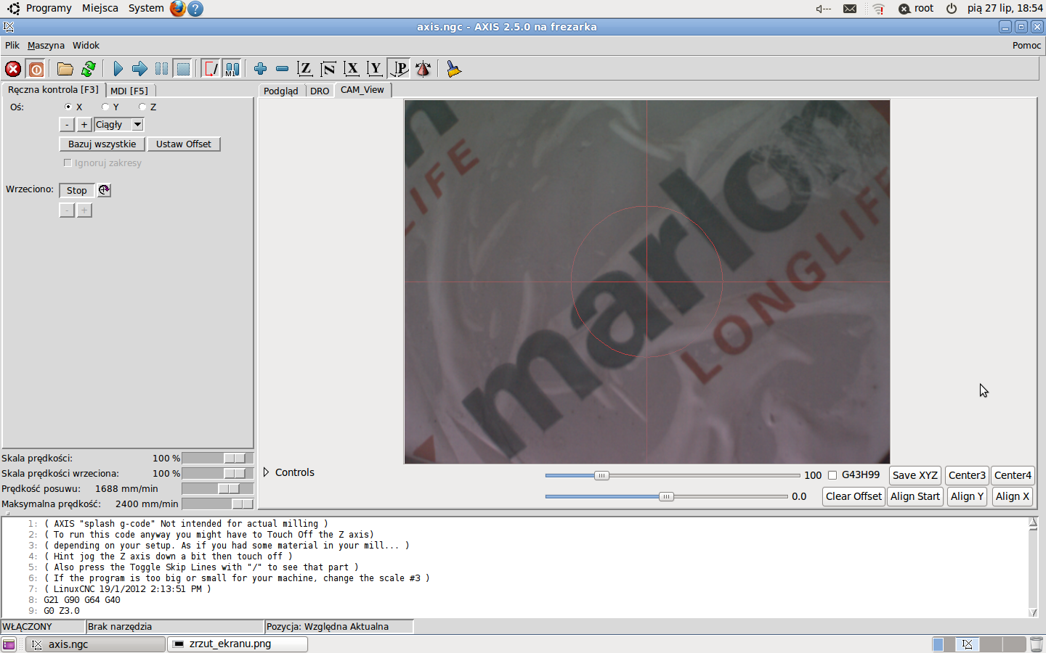The image size is (1046, 653).
Task: Select Z axis radio button
Action: click(x=142, y=107)
